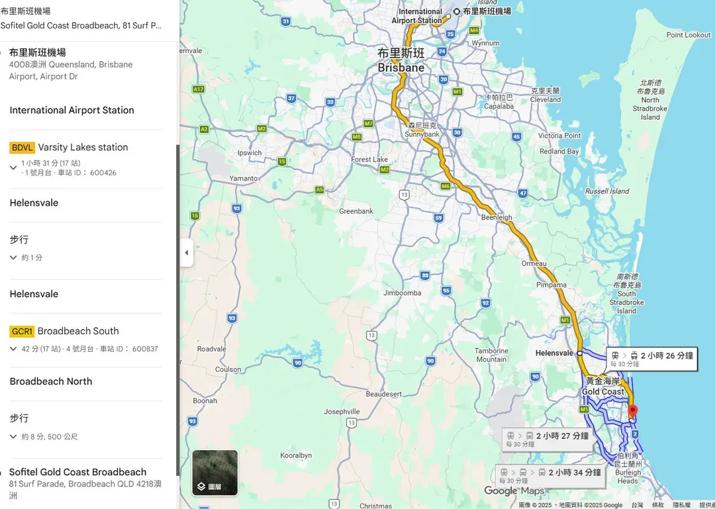Select the 2 hr 27 min alternate route
Viewport: 715px width, 509px height.
coord(547,439)
